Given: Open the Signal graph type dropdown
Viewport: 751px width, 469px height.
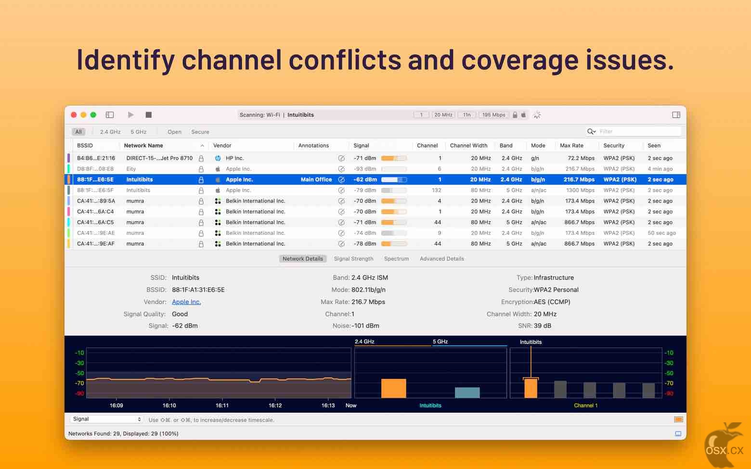Looking at the screenshot, I should tap(106, 419).
